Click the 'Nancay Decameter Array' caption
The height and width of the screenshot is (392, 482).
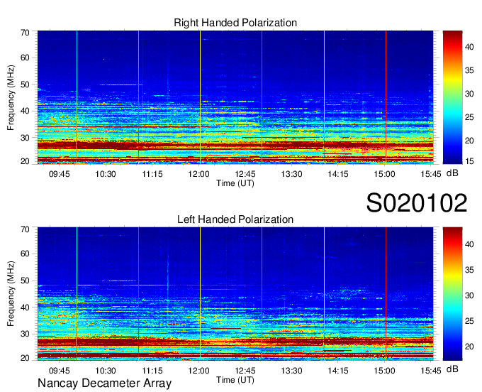click(x=104, y=383)
